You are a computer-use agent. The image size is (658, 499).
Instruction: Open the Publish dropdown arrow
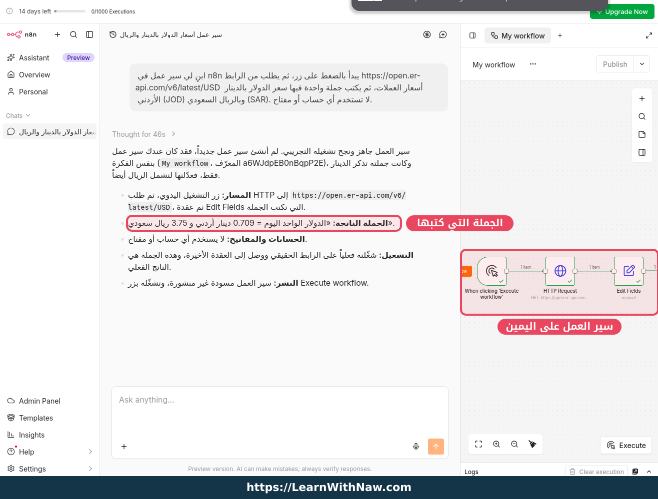coord(642,64)
